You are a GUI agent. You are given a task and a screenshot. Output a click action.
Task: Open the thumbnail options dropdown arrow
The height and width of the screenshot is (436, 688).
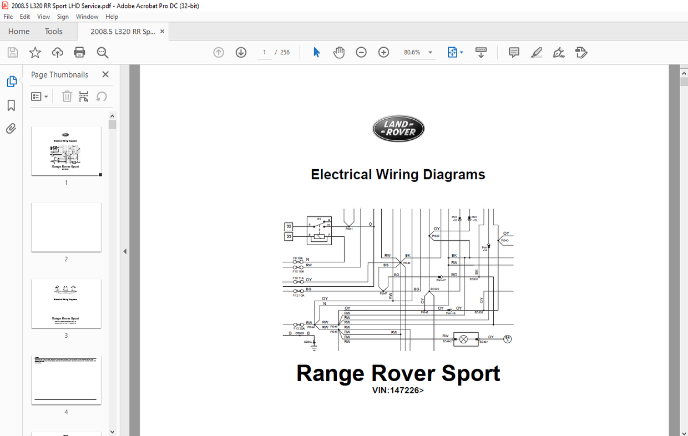(x=44, y=96)
